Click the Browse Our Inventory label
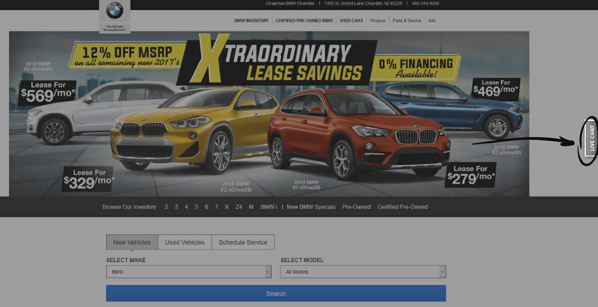The image size is (598, 307). pos(129,207)
